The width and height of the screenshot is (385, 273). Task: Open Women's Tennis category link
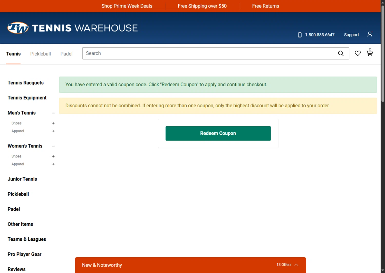(25, 146)
